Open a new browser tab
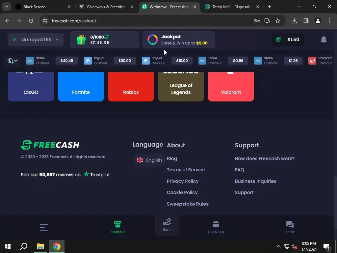Screen dimensions: 337x253 point(269,7)
